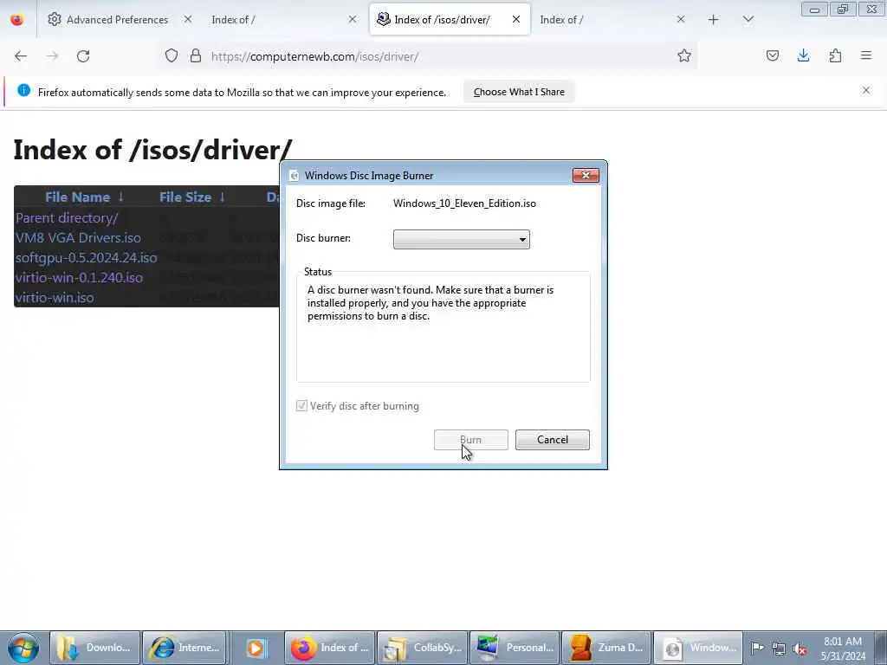Switch to the Zuma D... taskbar item
This screenshot has width=887, height=665.
pos(606,648)
